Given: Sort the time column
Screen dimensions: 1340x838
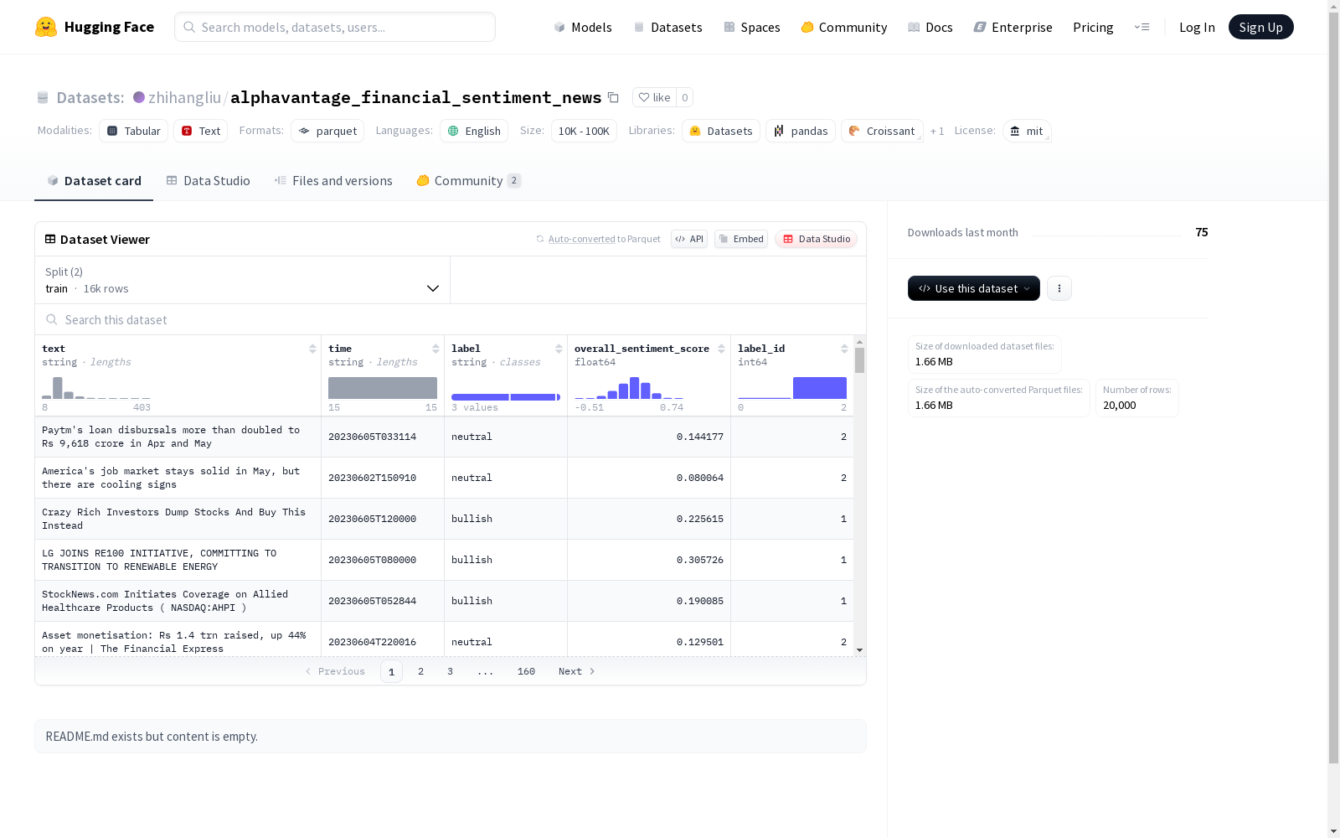Looking at the screenshot, I should [435, 349].
